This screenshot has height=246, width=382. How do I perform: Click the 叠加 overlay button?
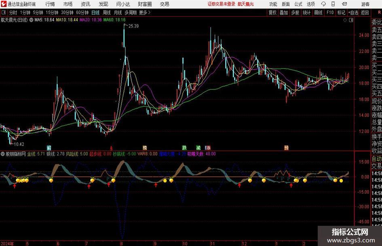pos(284,13)
